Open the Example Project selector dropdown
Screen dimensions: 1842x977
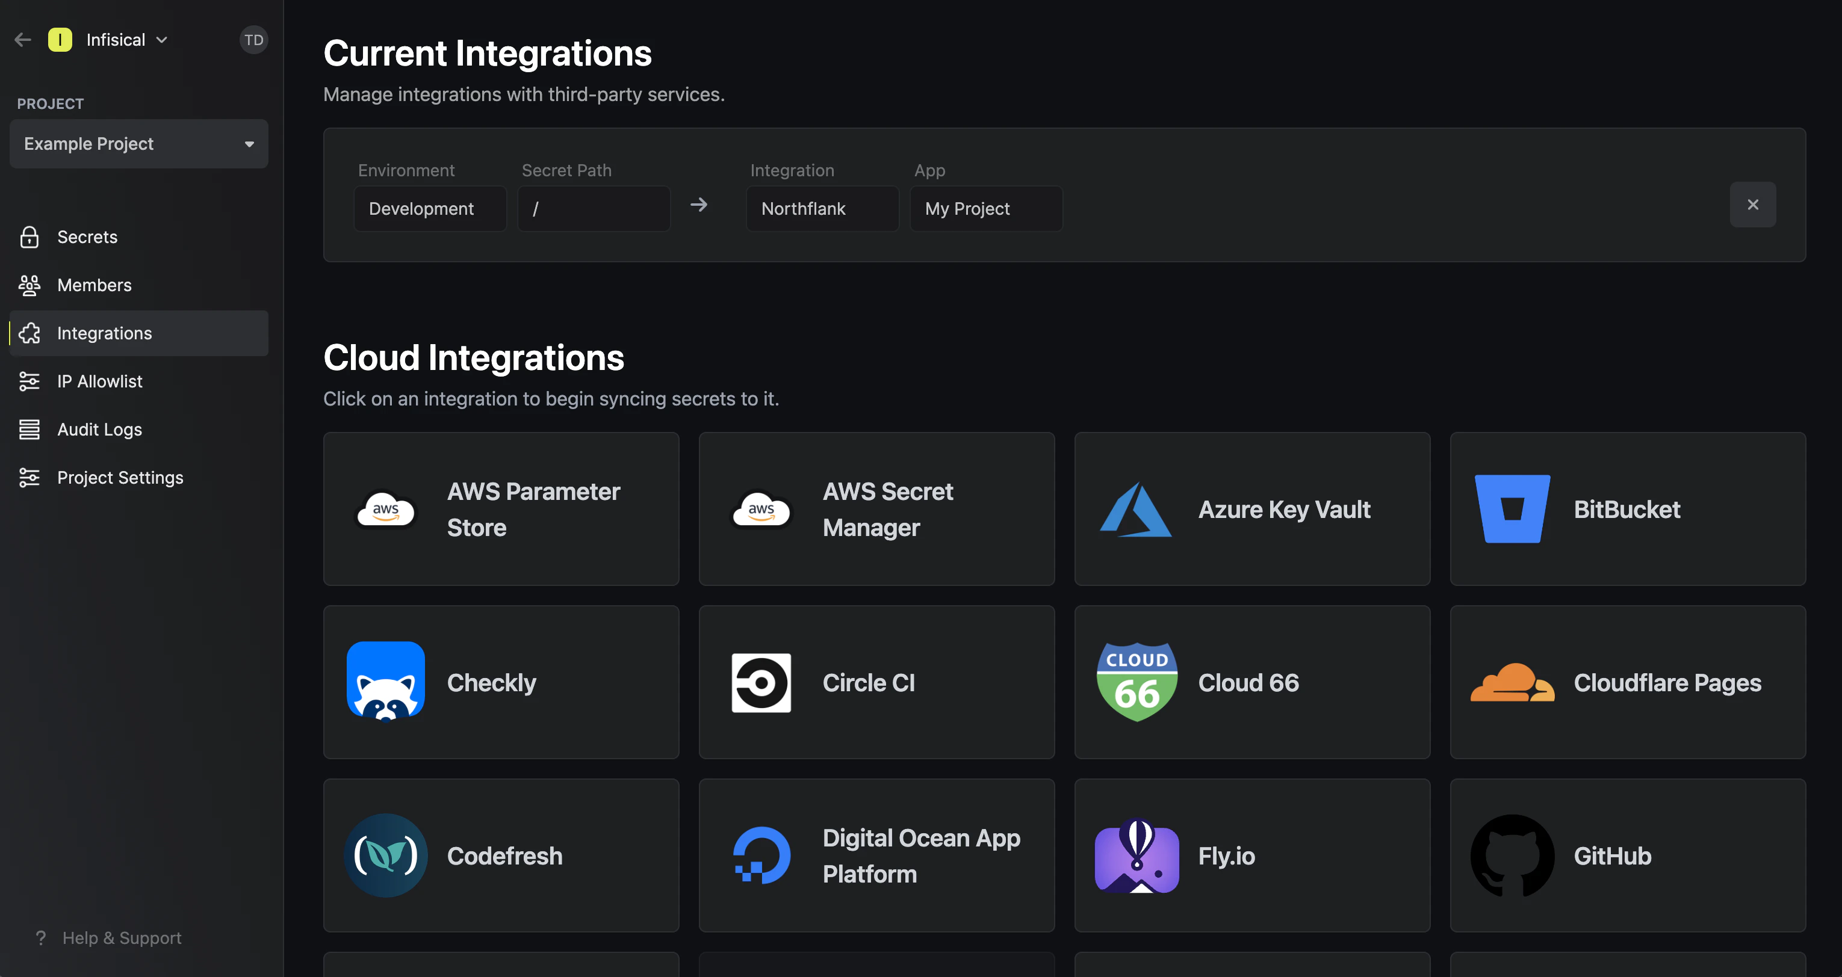click(138, 144)
